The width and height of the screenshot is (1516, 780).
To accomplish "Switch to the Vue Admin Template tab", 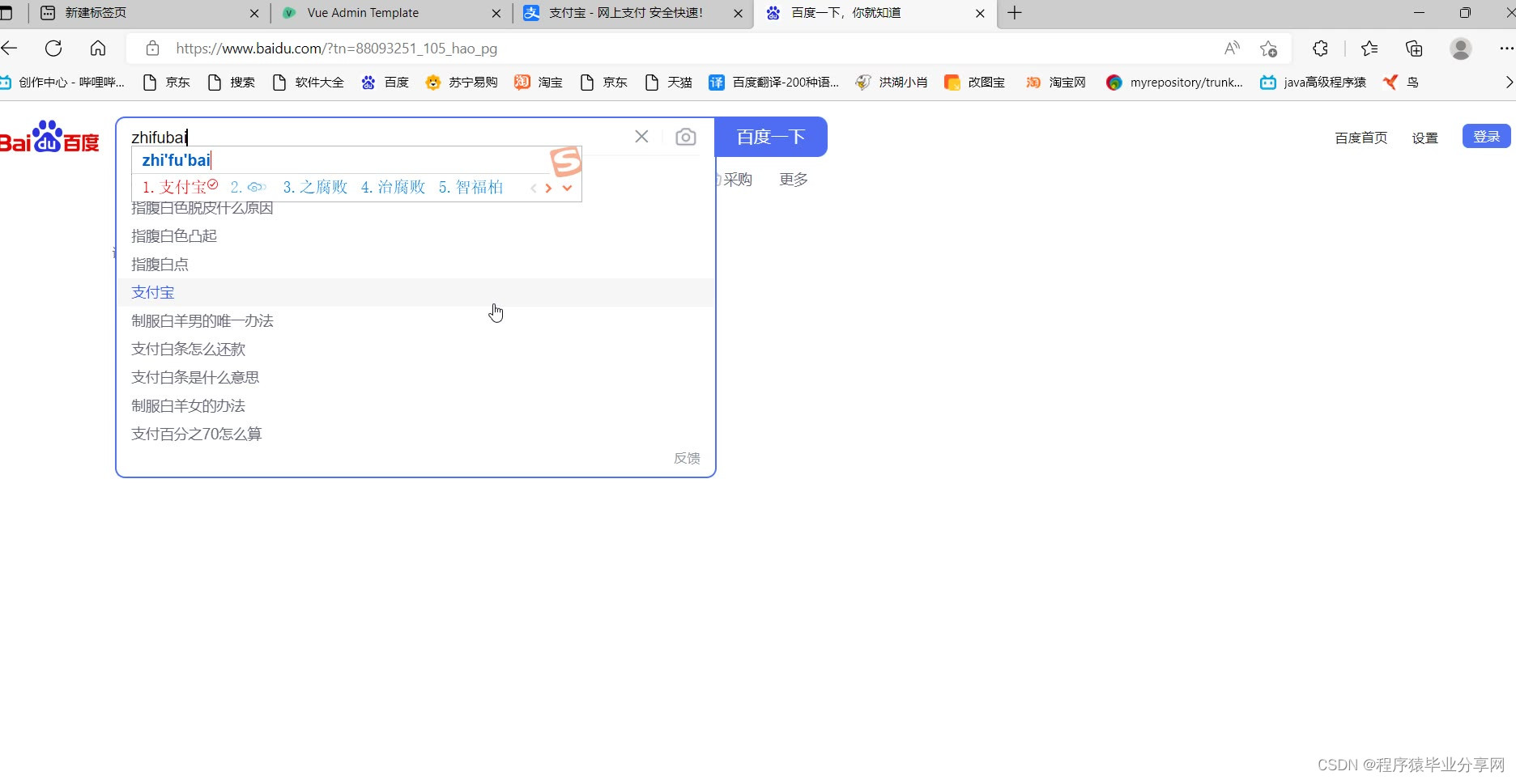I will (x=390, y=13).
